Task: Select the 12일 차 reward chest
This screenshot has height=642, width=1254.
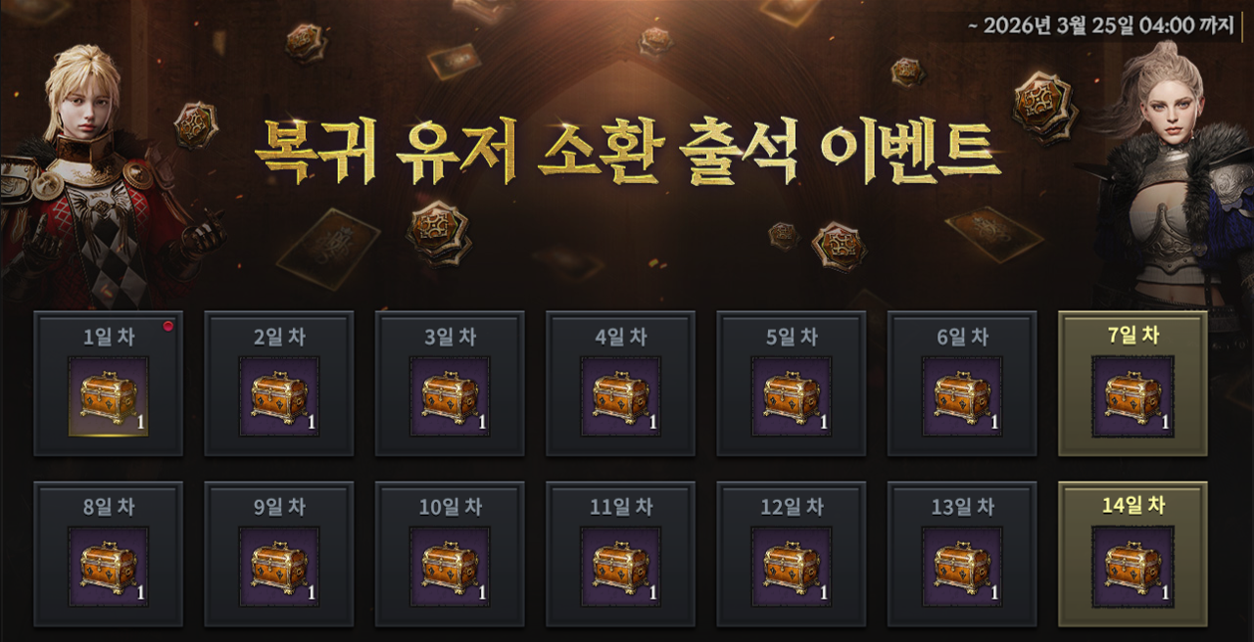Action: coord(792,567)
